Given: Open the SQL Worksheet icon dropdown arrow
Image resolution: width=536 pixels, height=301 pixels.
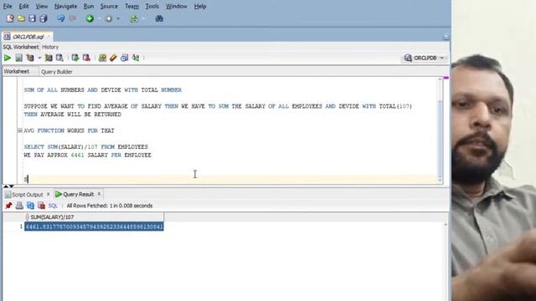Looking at the screenshot, I should point(143,18).
